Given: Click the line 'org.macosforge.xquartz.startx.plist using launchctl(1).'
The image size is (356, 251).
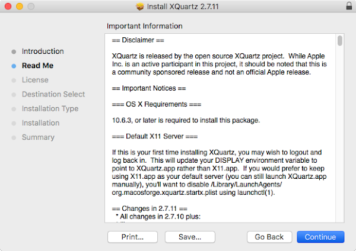Looking at the screenshot, I should coord(193,192).
